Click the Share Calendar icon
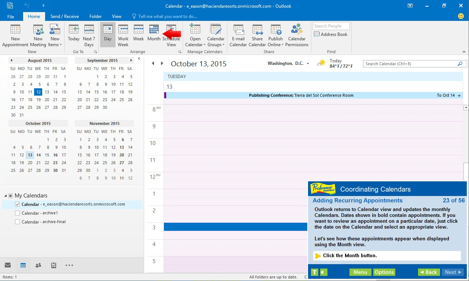469x281 pixels. (257, 34)
